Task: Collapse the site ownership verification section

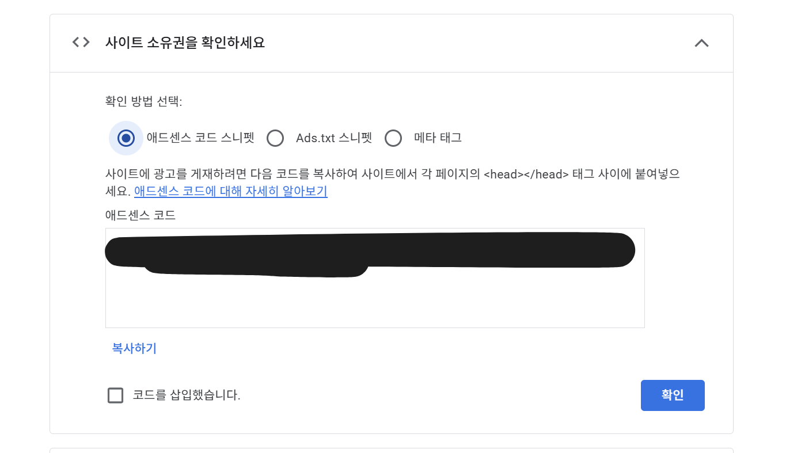Action: [x=701, y=43]
